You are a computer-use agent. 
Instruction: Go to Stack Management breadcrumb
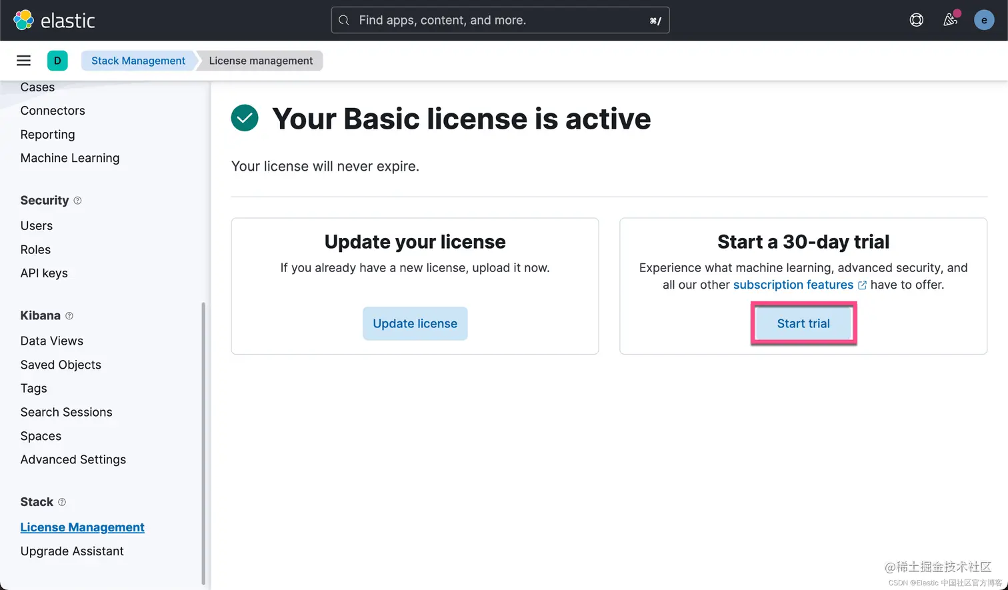138,61
